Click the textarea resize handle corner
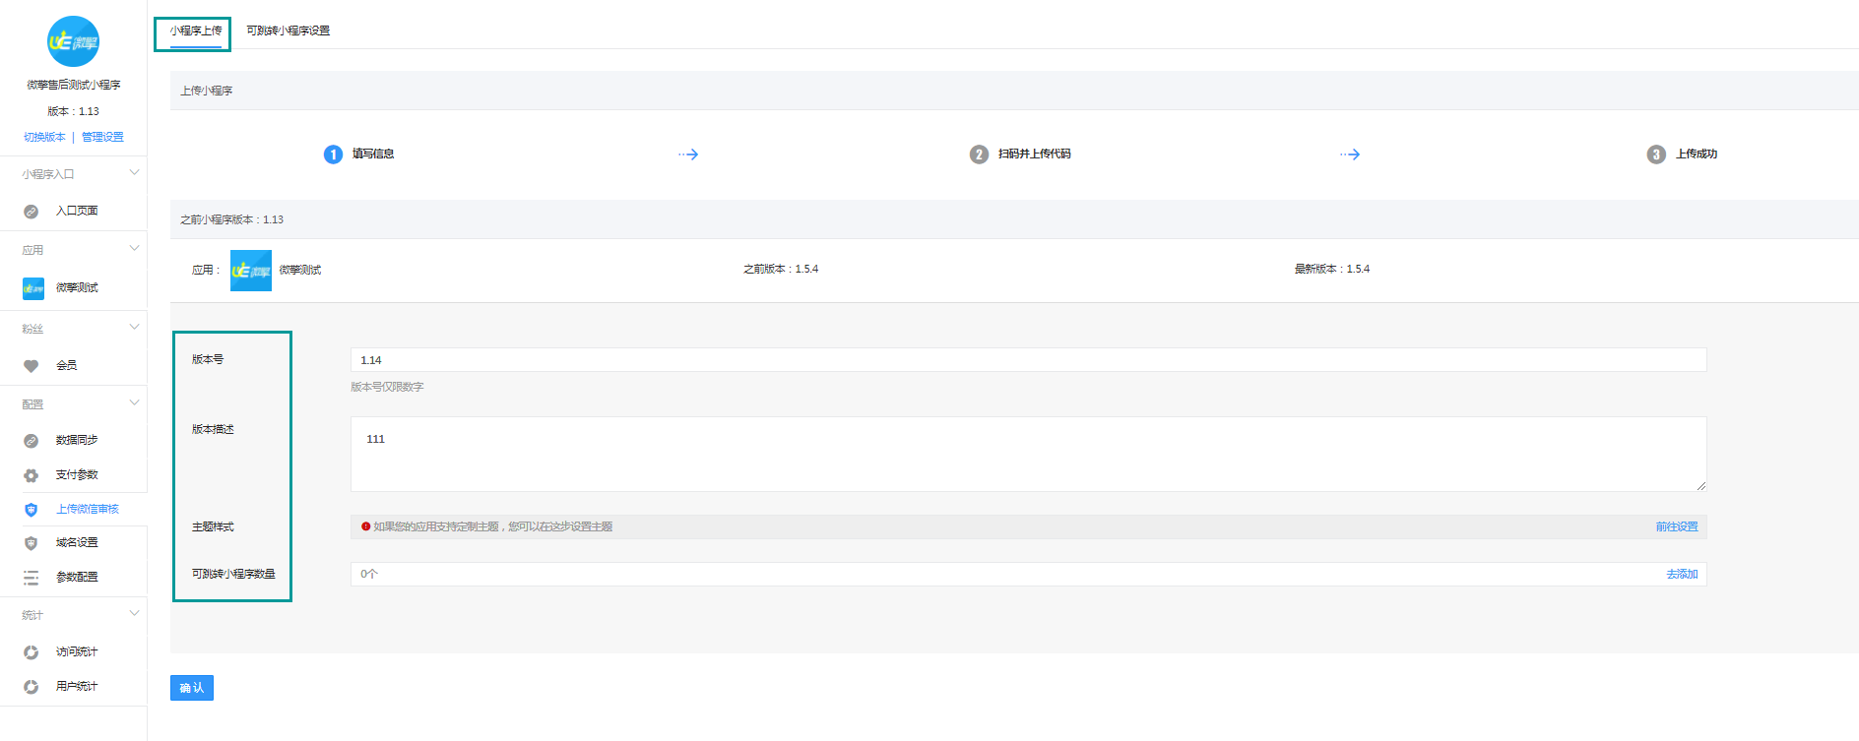 point(1700,485)
